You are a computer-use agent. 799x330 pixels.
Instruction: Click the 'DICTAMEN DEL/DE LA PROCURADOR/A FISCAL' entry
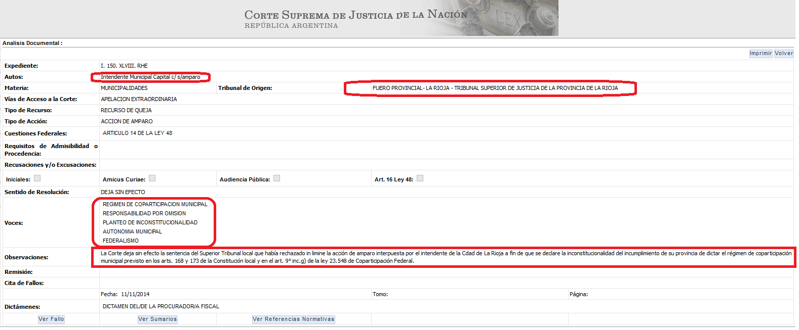click(x=161, y=307)
